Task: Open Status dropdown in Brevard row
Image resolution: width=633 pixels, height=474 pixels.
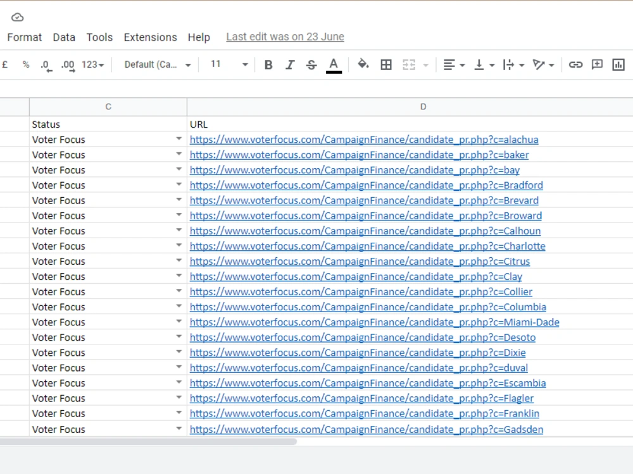Action: (x=179, y=200)
